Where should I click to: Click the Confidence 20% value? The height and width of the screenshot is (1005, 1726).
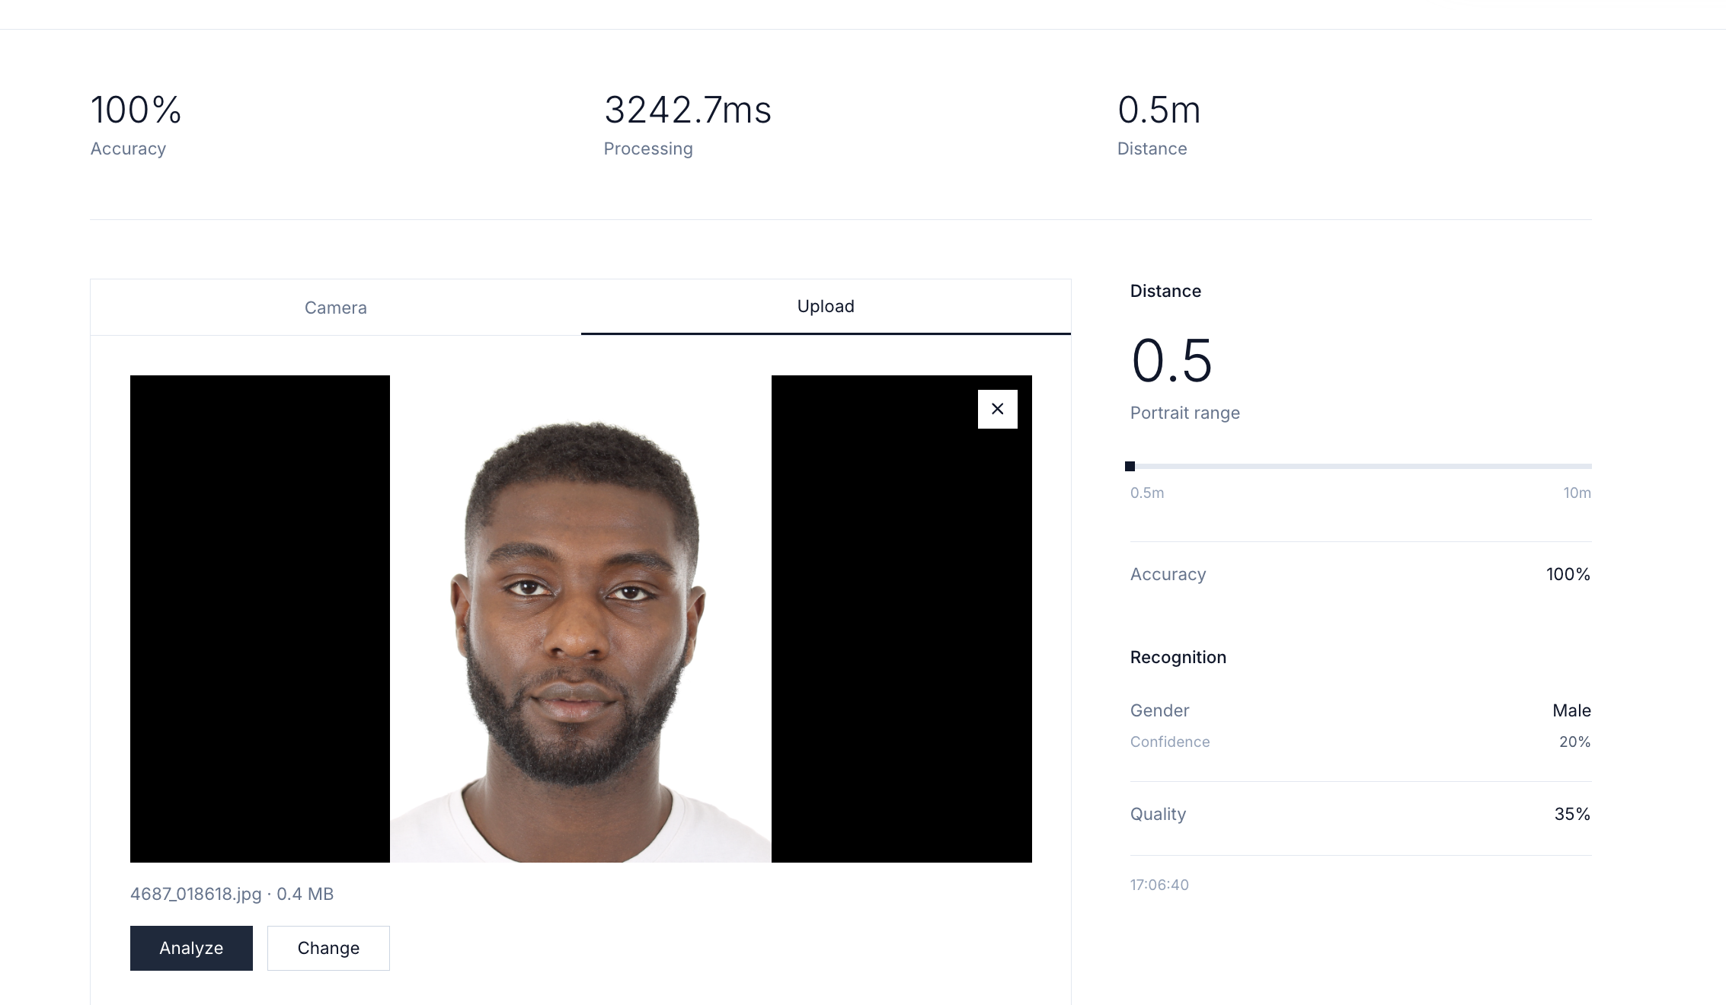pos(1574,742)
